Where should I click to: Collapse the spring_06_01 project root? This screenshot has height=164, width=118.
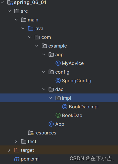(x=2, y=2)
